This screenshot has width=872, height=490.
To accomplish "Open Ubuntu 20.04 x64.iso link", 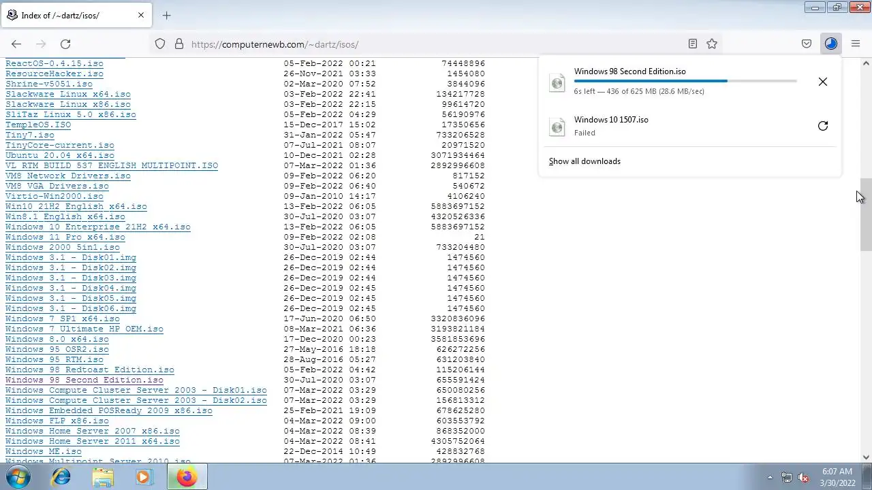I will click(x=60, y=155).
